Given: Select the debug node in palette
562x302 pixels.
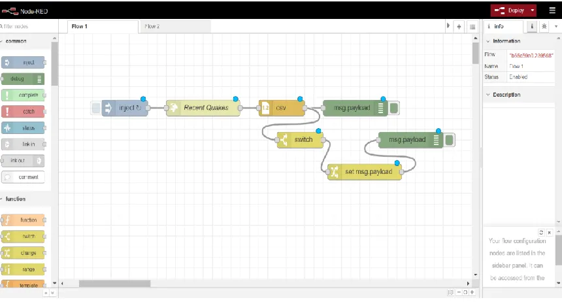Looking at the screenshot, I should pos(23,78).
